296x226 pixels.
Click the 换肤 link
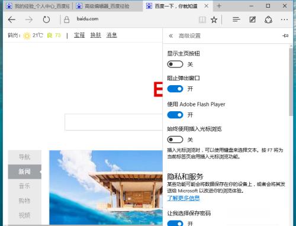pos(96,35)
